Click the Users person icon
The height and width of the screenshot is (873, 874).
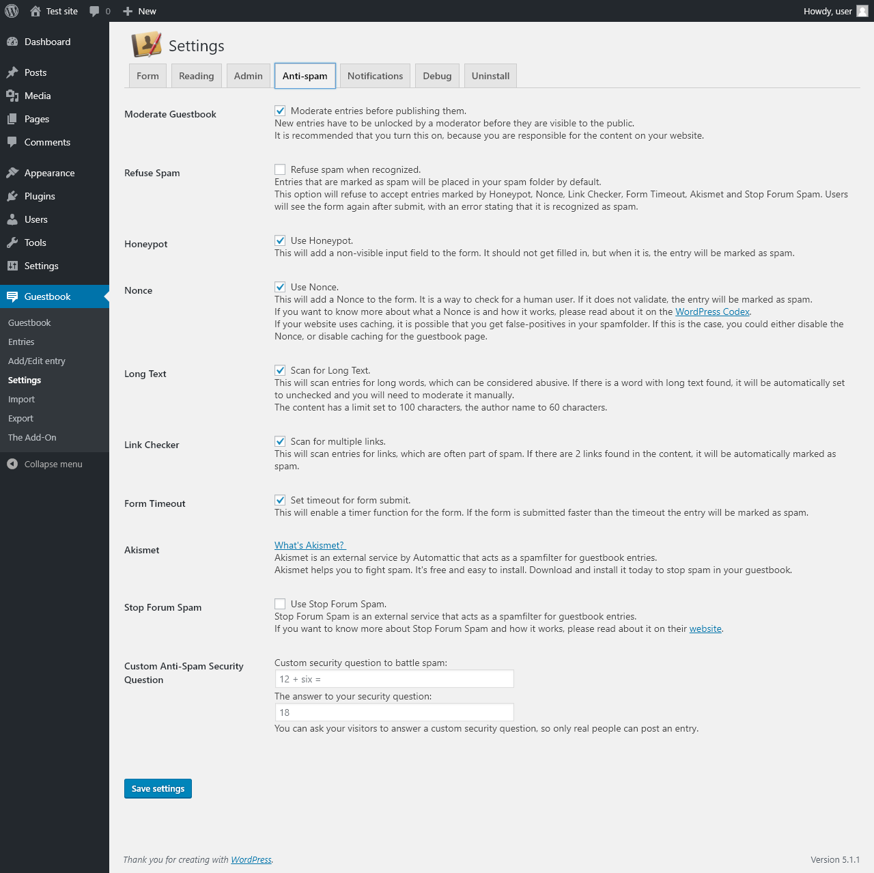[12, 219]
